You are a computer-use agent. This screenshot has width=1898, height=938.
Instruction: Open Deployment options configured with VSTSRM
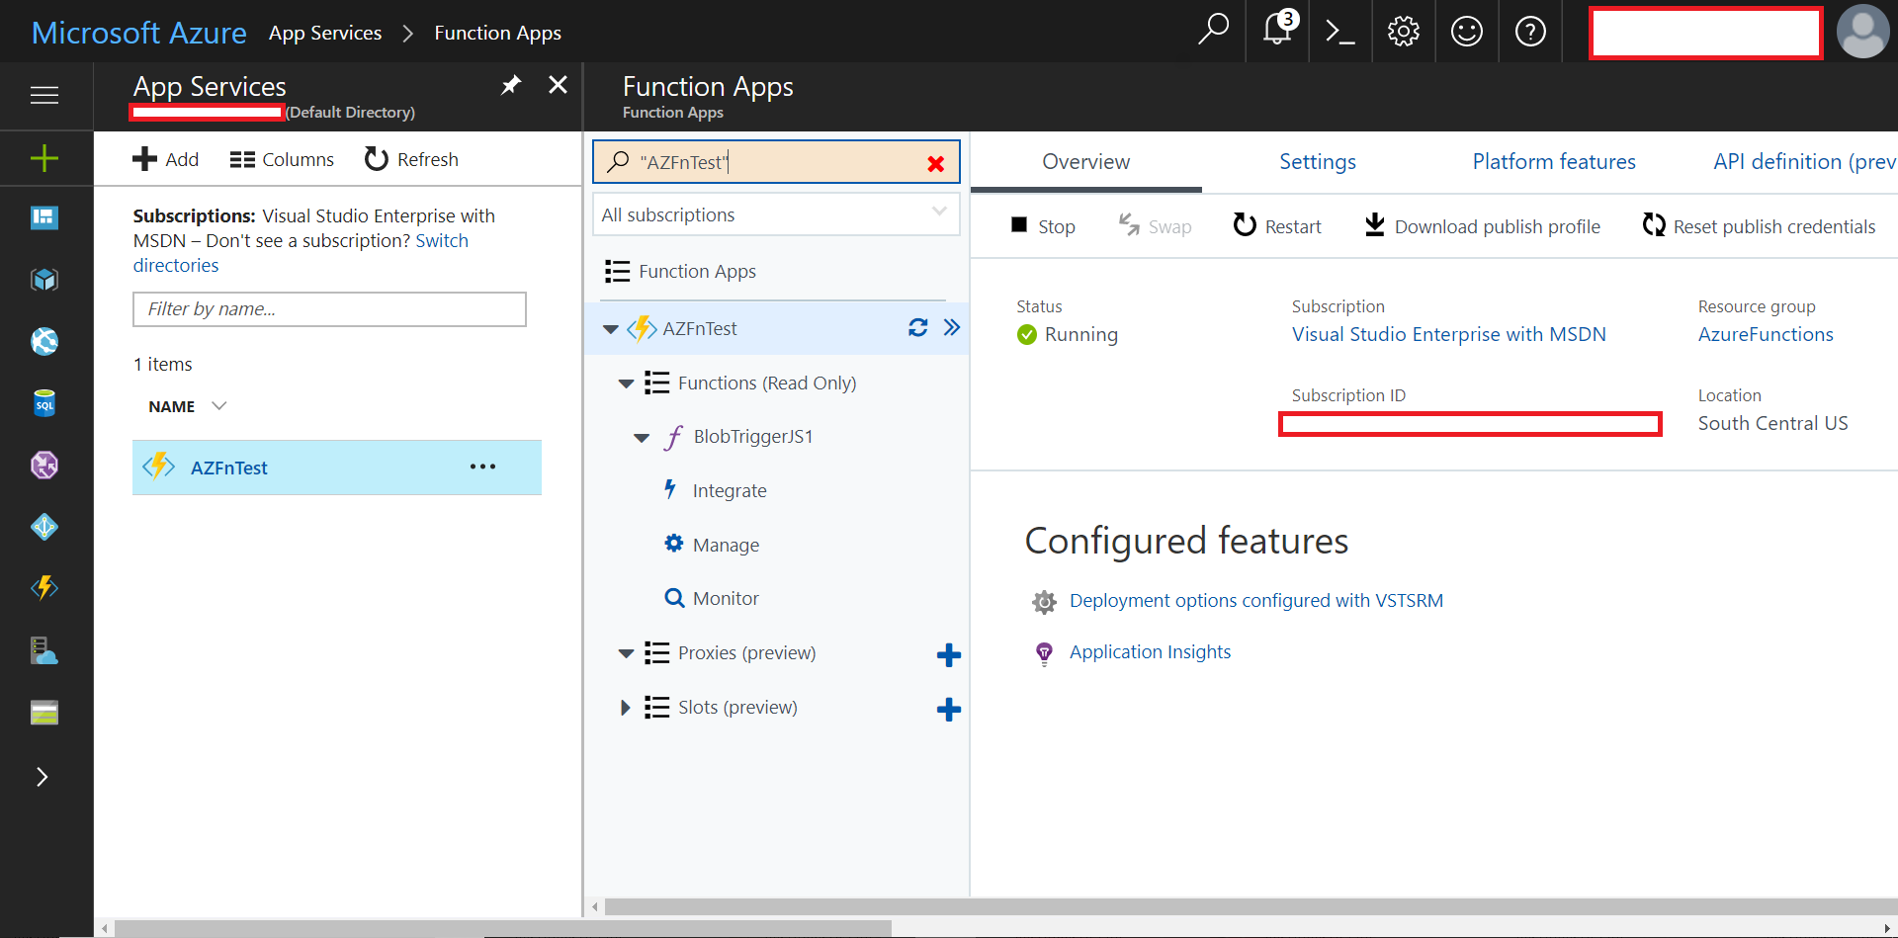pyautogui.click(x=1255, y=600)
